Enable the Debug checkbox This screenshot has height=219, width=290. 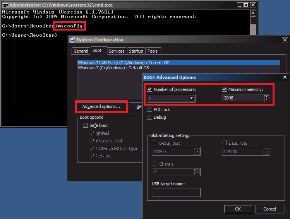(x=149, y=117)
